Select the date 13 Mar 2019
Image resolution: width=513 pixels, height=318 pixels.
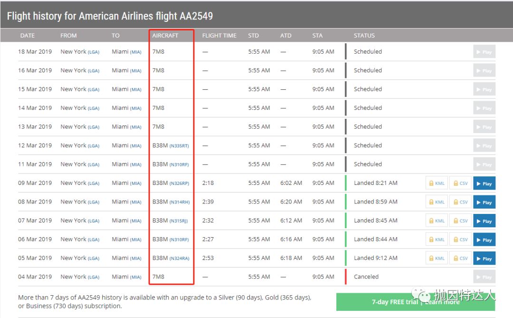click(35, 127)
